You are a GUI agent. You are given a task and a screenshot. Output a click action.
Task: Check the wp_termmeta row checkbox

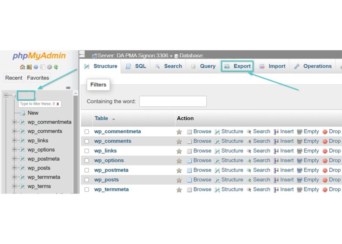(87, 190)
